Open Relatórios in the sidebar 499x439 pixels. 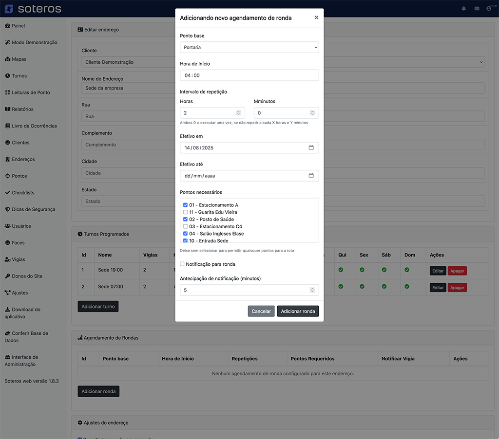click(x=22, y=109)
